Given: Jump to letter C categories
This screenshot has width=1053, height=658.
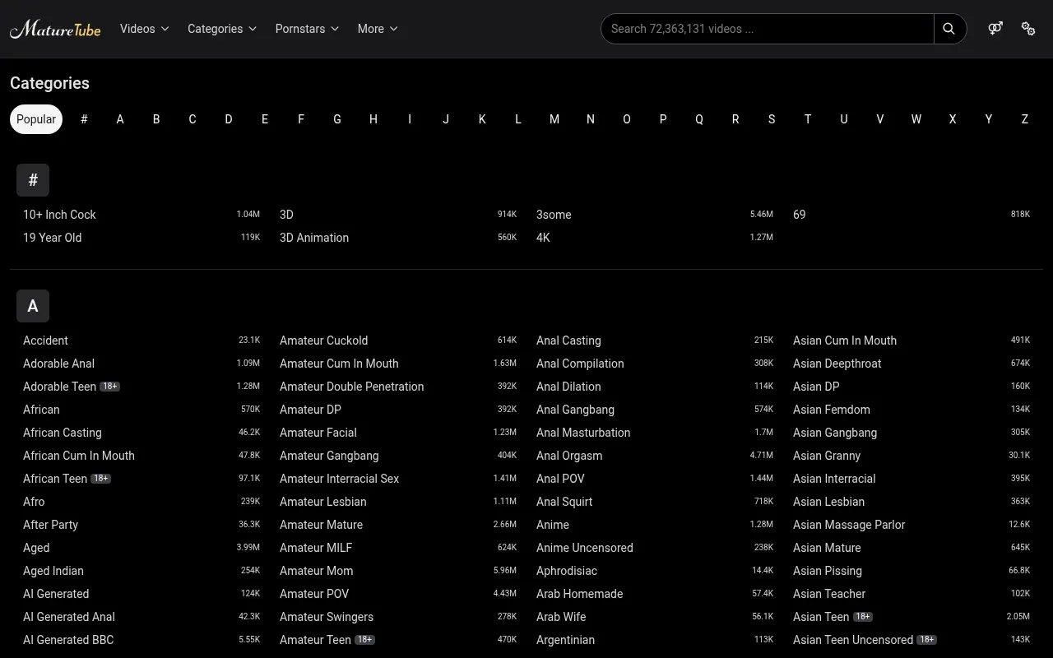Looking at the screenshot, I should point(193,119).
